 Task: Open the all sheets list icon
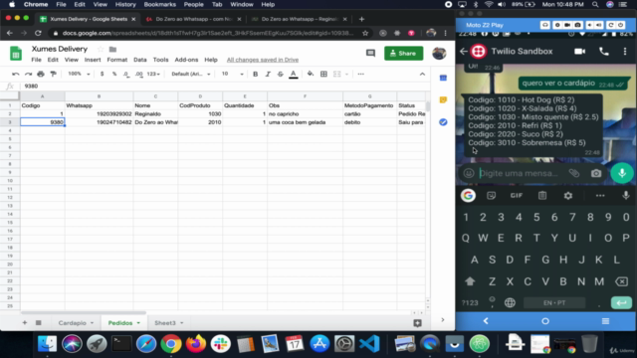pyautogui.click(x=39, y=322)
